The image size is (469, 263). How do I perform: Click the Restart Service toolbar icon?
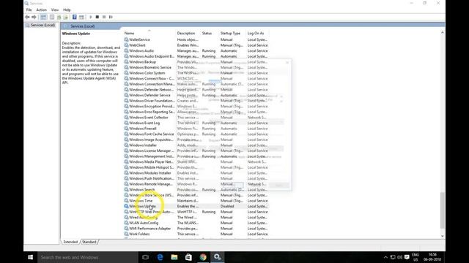coord(111,17)
